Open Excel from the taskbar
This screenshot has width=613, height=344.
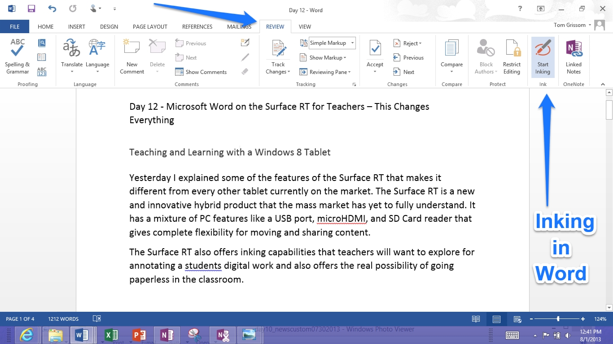point(111,335)
